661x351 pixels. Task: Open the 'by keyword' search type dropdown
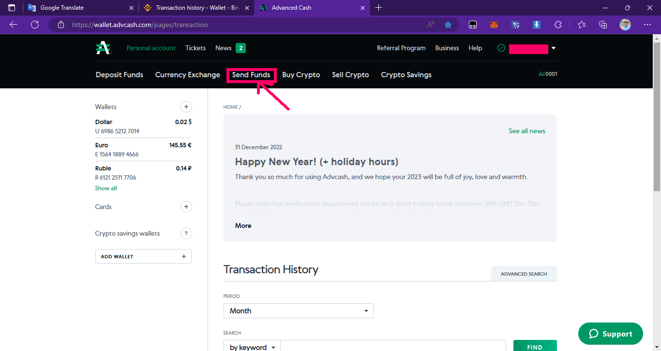(252, 347)
